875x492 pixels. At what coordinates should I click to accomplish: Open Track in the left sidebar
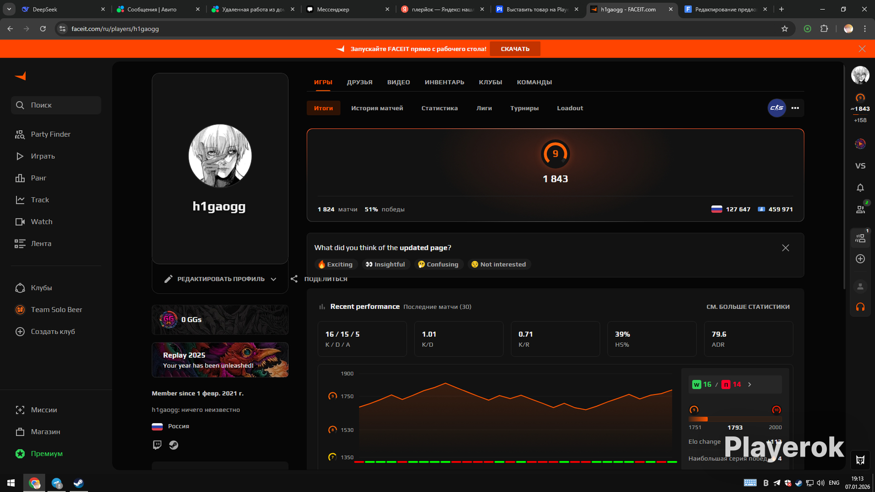[32, 200]
